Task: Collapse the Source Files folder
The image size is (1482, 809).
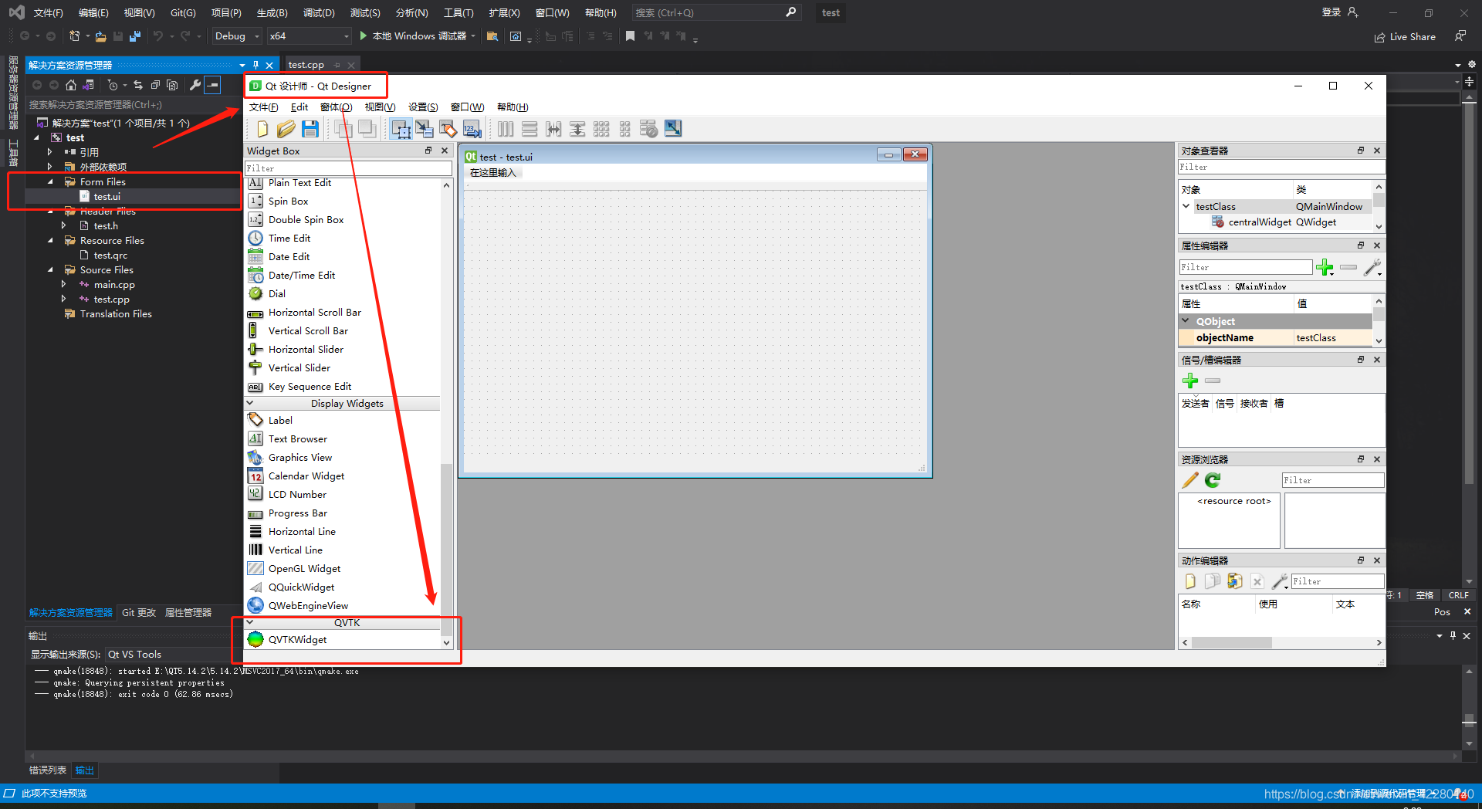Action: [51, 270]
